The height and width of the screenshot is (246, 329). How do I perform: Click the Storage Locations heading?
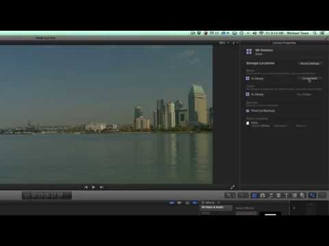(x=260, y=63)
